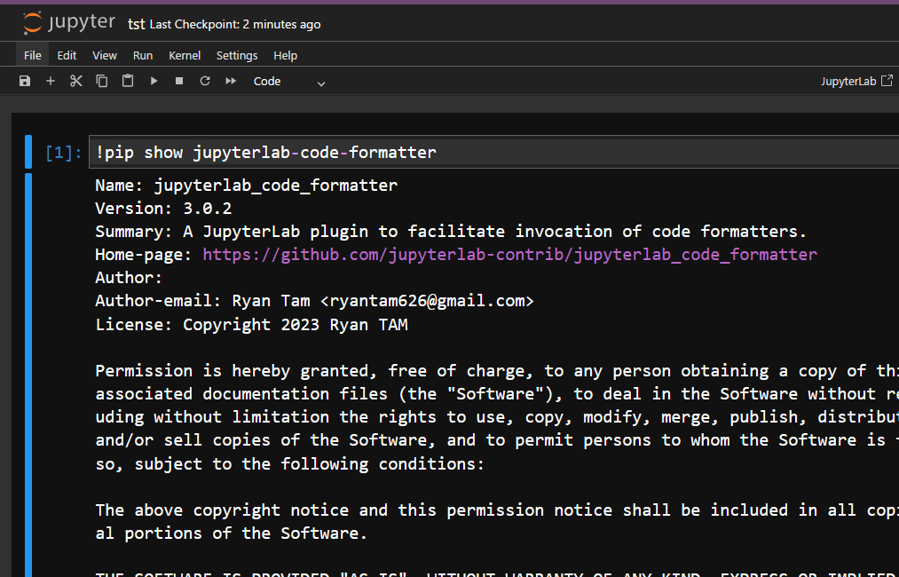Click the cell execution count [1]:
Viewport: 899px width, 577px height.
64,153
